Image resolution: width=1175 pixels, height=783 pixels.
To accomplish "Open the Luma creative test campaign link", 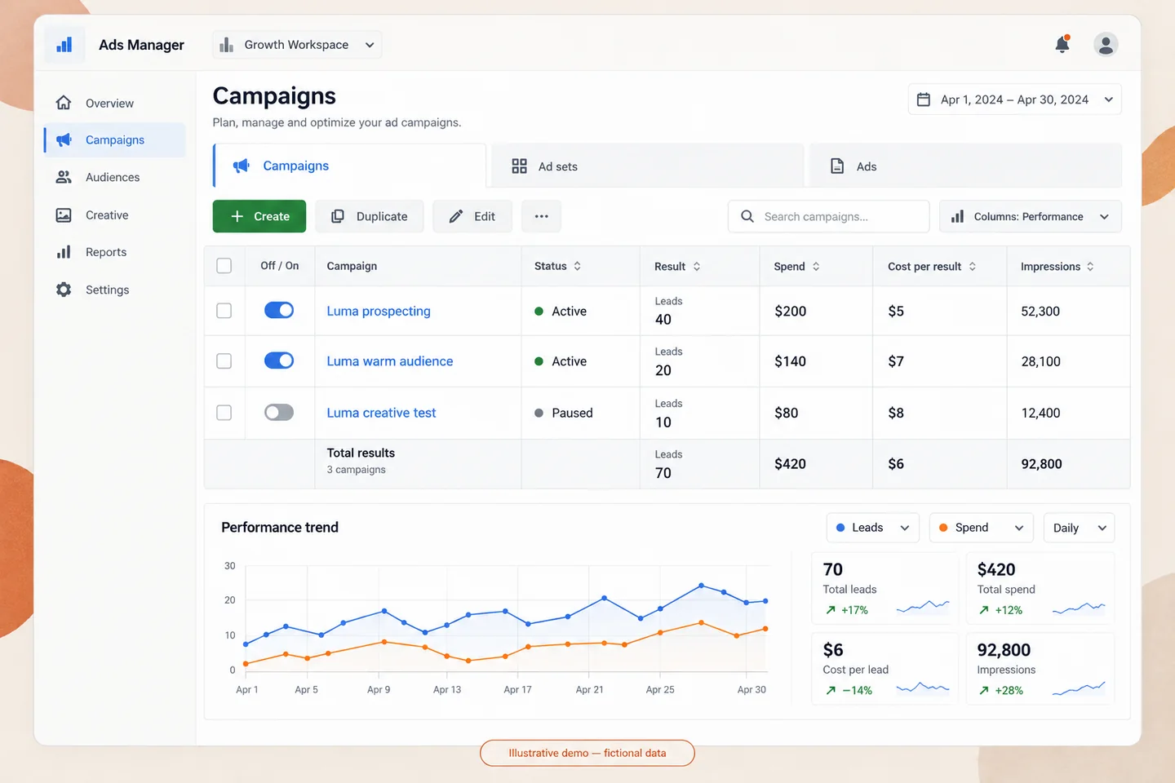I will [x=381, y=413].
